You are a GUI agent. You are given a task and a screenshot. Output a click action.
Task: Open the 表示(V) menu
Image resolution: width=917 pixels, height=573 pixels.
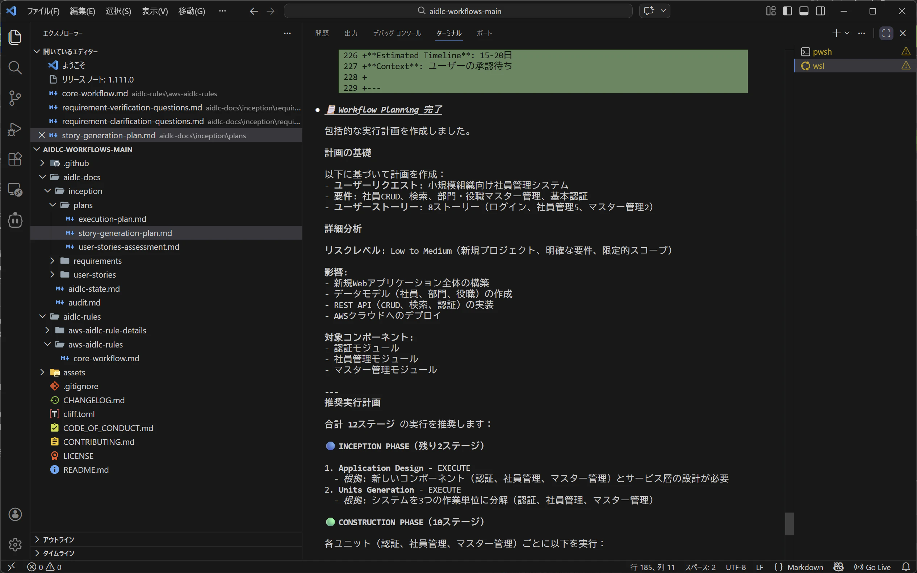155,11
